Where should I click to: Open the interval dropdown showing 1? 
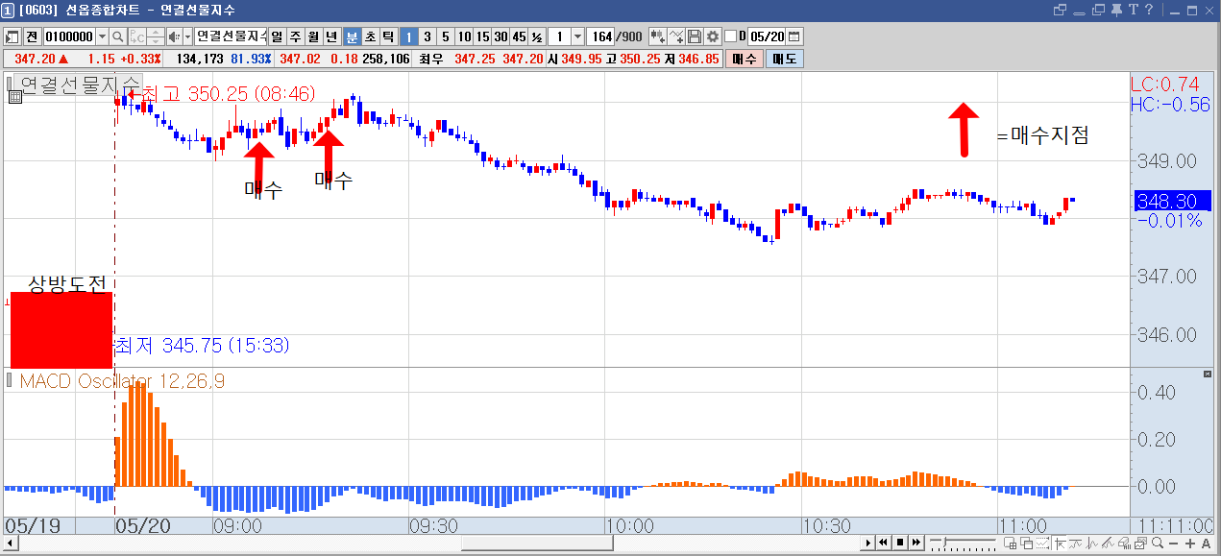(577, 36)
